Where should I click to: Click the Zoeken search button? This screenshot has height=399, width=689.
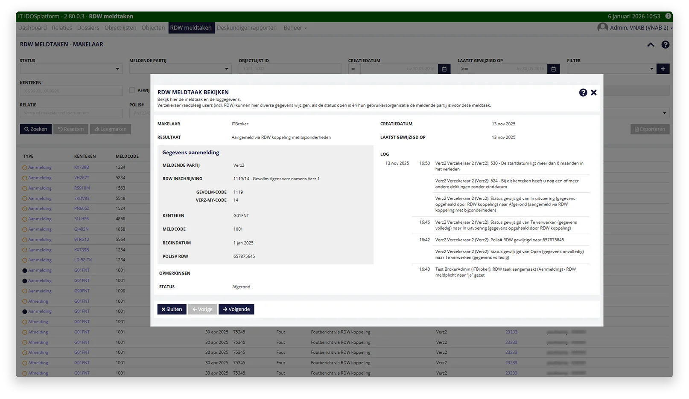click(x=36, y=130)
